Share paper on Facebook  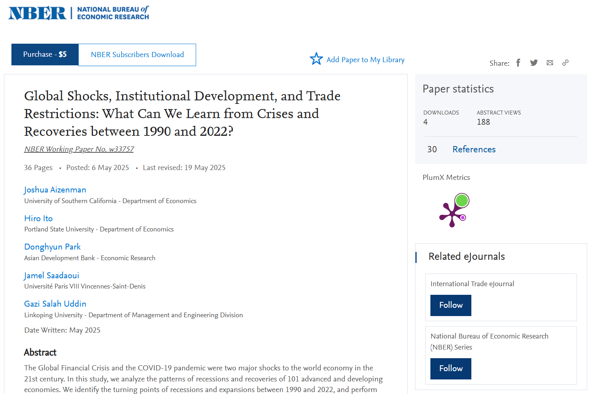(x=518, y=63)
